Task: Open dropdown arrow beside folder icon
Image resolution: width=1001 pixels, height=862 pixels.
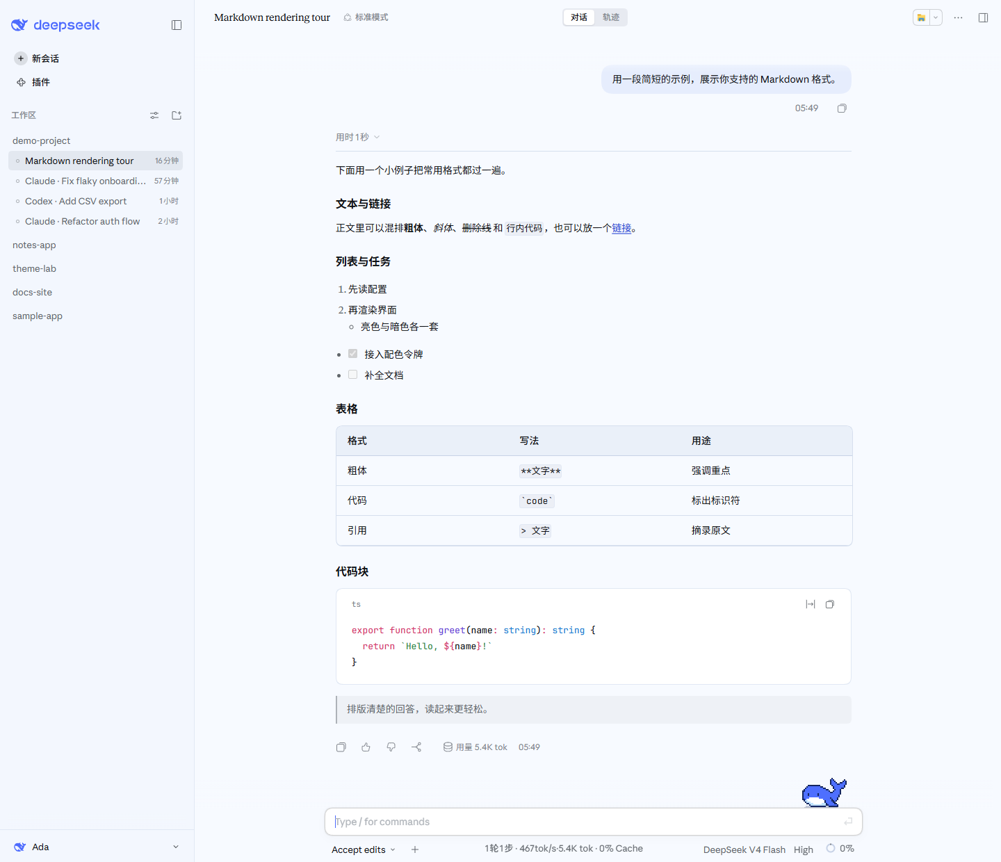Action: 936,17
